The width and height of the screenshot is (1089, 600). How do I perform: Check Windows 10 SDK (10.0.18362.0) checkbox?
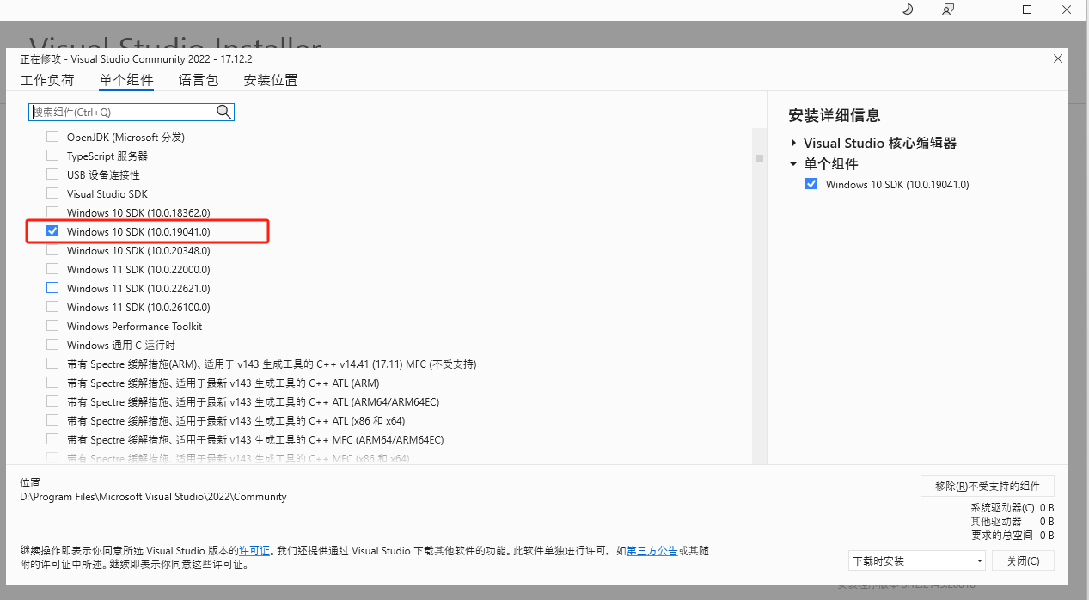(x=52, y=212)
